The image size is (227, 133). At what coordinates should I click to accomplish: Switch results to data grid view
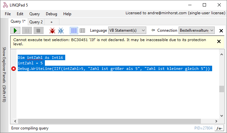click(x=82, y=30)
